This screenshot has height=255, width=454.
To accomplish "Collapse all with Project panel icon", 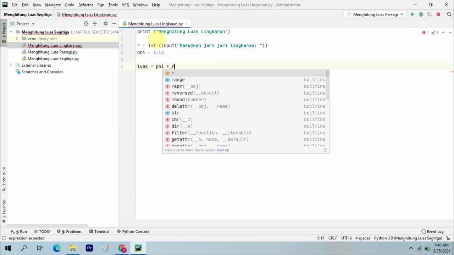I will tap(95, 24).
